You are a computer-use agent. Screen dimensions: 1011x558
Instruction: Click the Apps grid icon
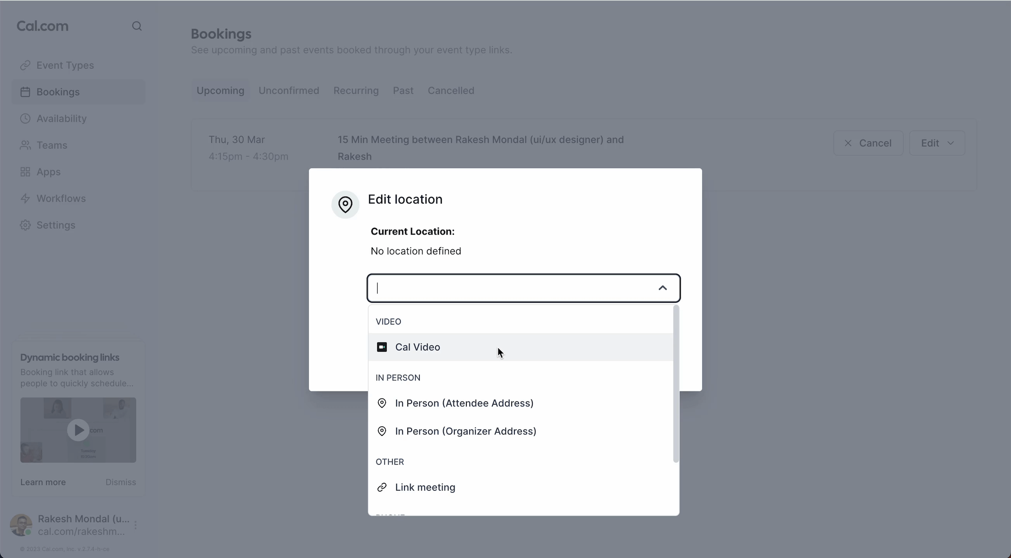(x=26, y=172)
